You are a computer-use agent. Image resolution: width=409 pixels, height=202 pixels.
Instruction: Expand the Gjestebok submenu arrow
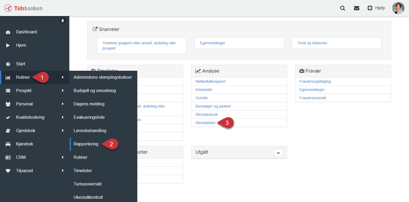tap(63, 131)
